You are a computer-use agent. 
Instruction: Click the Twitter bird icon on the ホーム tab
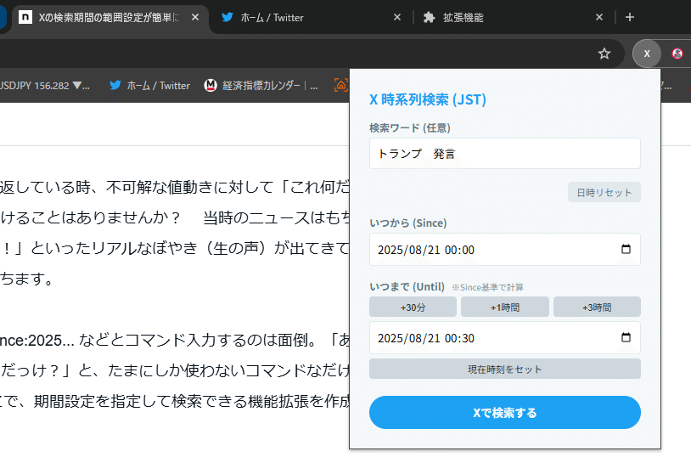pos(228,17)
